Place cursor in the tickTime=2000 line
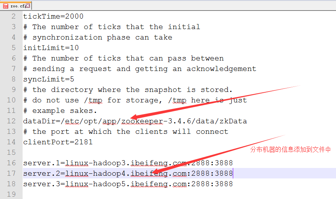Image resolution: width=336 pixels, height=199 pixels. [53, 16]
